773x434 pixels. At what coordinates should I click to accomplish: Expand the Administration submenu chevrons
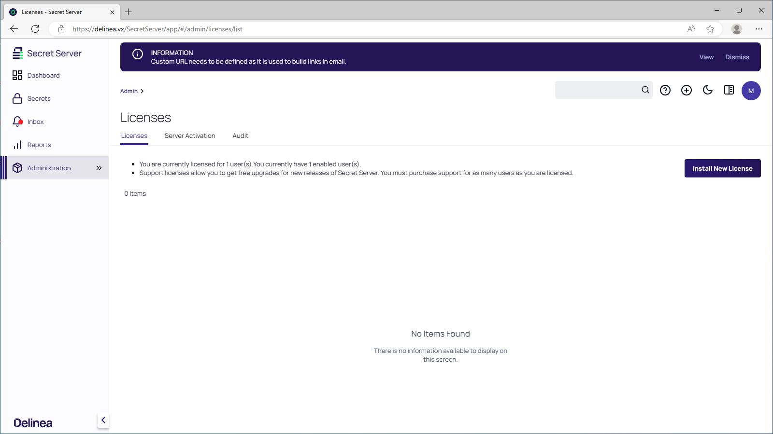(x=99, y=168)
